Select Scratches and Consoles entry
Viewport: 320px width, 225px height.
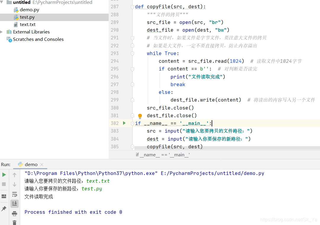(x=38, y=39)
